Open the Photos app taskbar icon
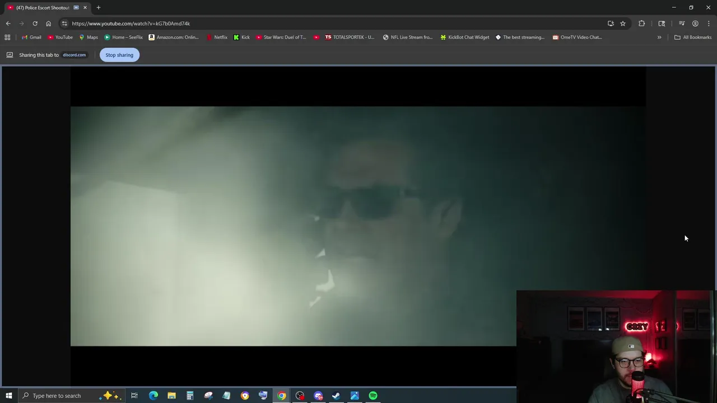717x403 pixels. 355,396
